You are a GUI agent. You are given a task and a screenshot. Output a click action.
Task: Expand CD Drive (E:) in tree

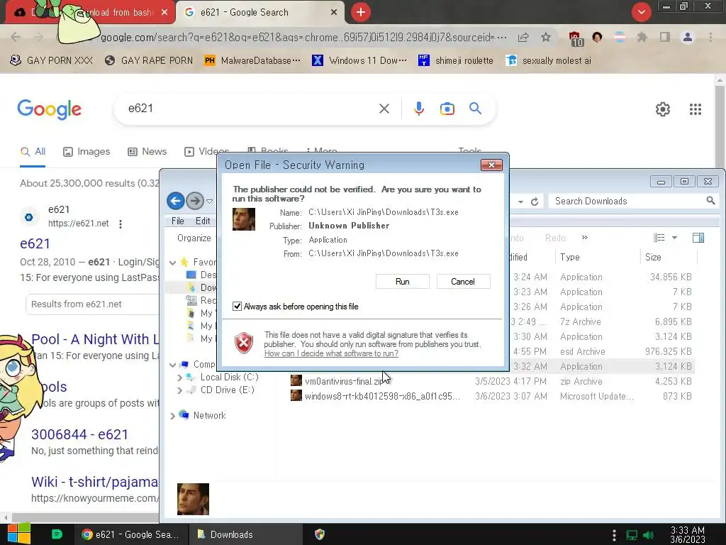pyautogui.click(x=179, y=390)
